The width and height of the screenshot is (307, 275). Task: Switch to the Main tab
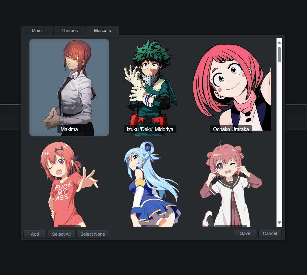pyautogui.click(x=37, y=31)
